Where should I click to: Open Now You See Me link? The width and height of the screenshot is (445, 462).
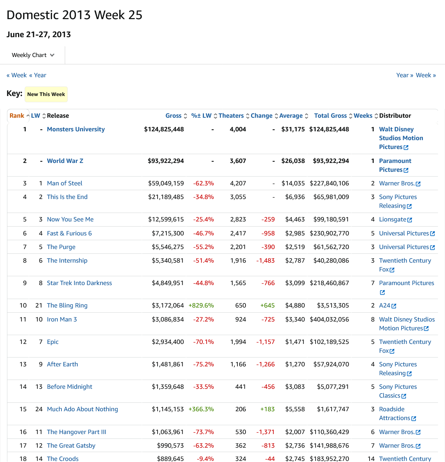click(70, 219)
